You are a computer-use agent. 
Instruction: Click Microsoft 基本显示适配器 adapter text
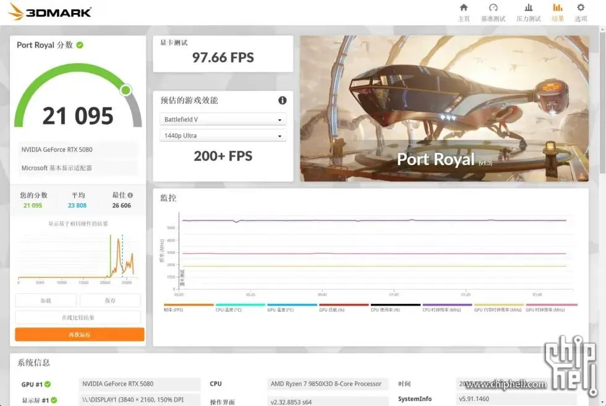pos(57,168)
